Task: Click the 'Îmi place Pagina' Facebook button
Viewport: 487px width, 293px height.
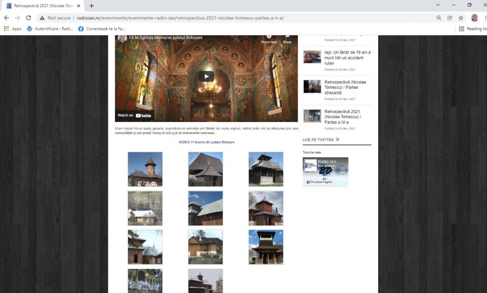Action: [319, 182]
